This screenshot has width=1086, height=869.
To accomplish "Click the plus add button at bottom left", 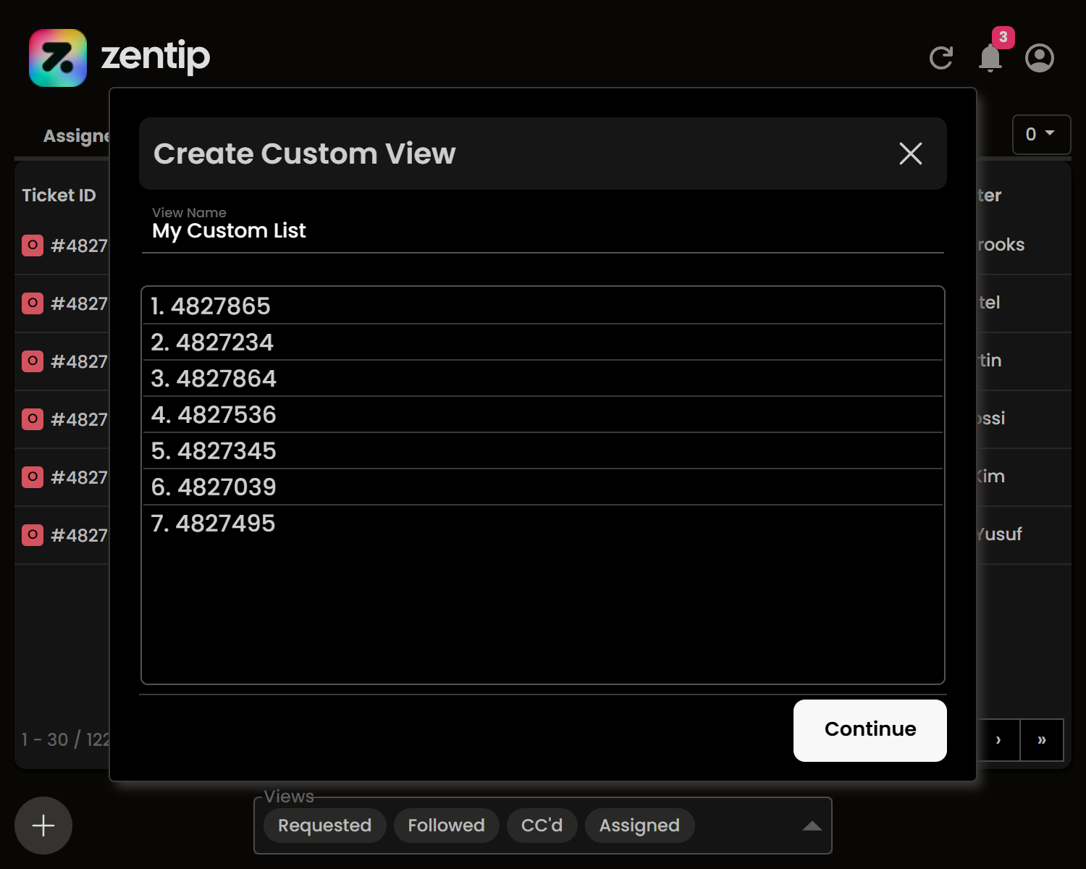I will pyautogui.click(x=43, y=826).
